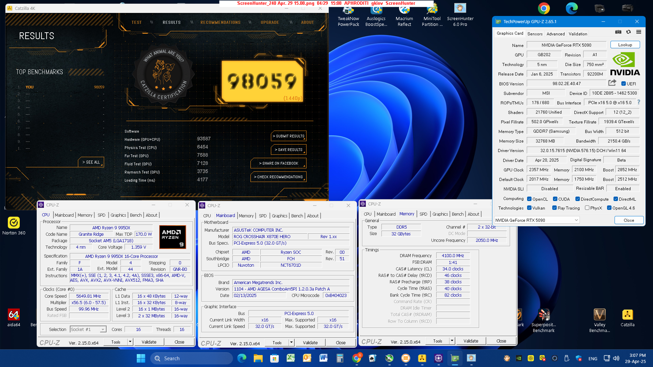653x367 pixels.
Task: Click ENG language indicator in tray
Action: [x=593, y=358]
